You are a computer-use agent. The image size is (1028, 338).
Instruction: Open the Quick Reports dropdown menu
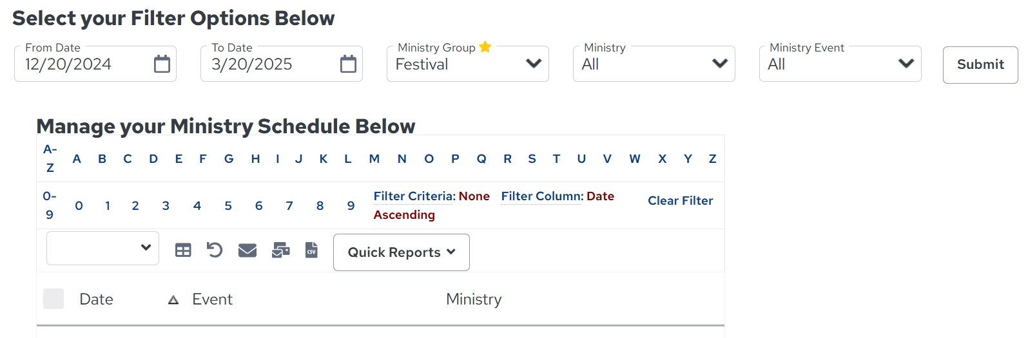(402, 252)
